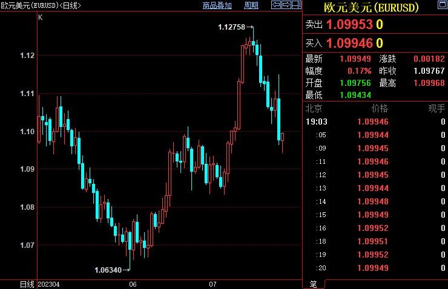Click the 日线 label at chart bottom

27,284
